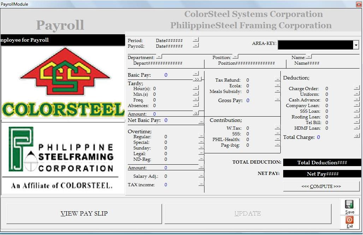
Task: Open the Gross Pay ellipsis picker
Action: coord(278,99)
